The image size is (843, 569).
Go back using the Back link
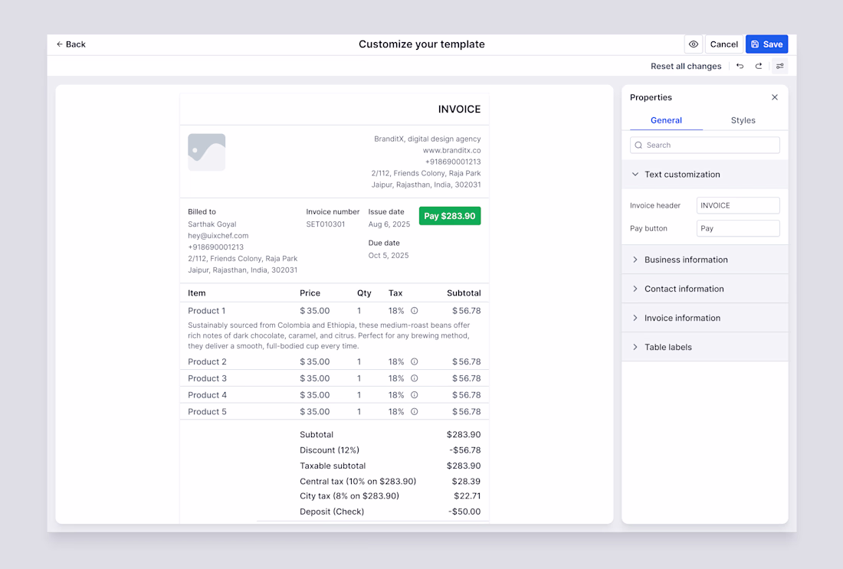(x=71, y=44)
